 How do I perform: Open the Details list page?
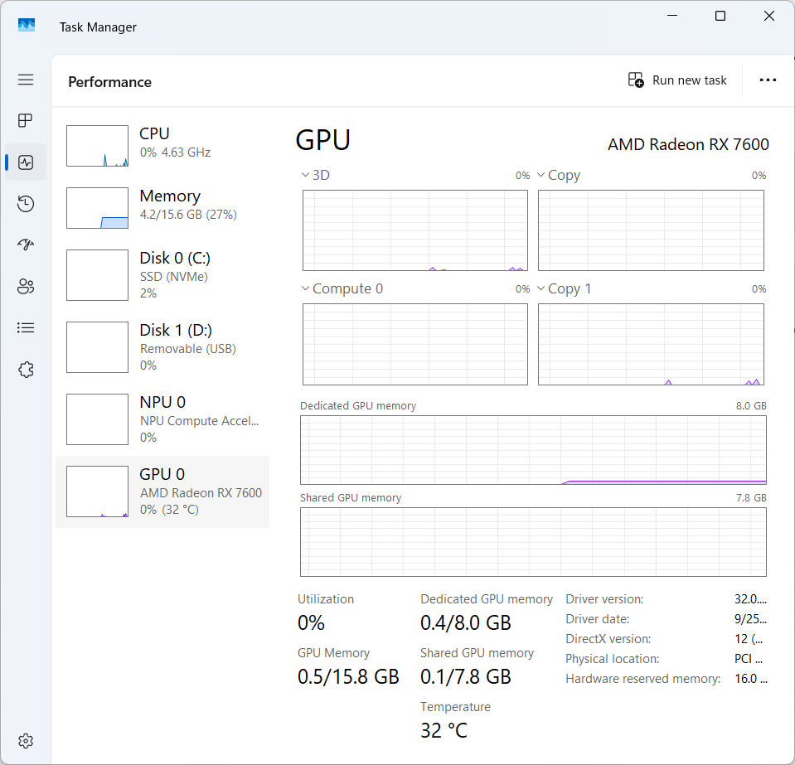pyautogui.click(x=26, y=328)
